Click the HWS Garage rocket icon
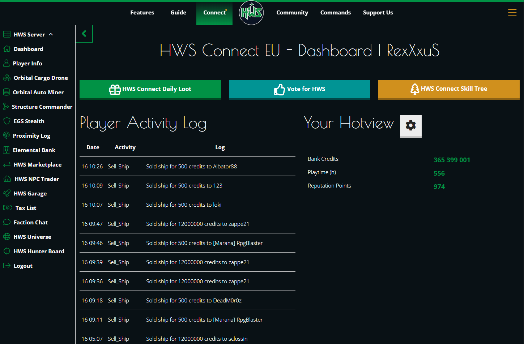 (7, 193)
